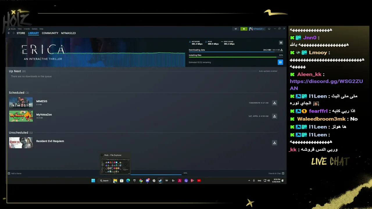Open the LIBRARY tab
This screenshot has width=372, height=209.
tap(33, 33)
